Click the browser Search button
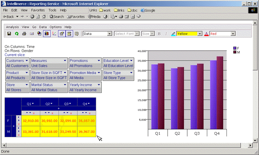Viewport: 259px width, 155px height. [57, 17]
